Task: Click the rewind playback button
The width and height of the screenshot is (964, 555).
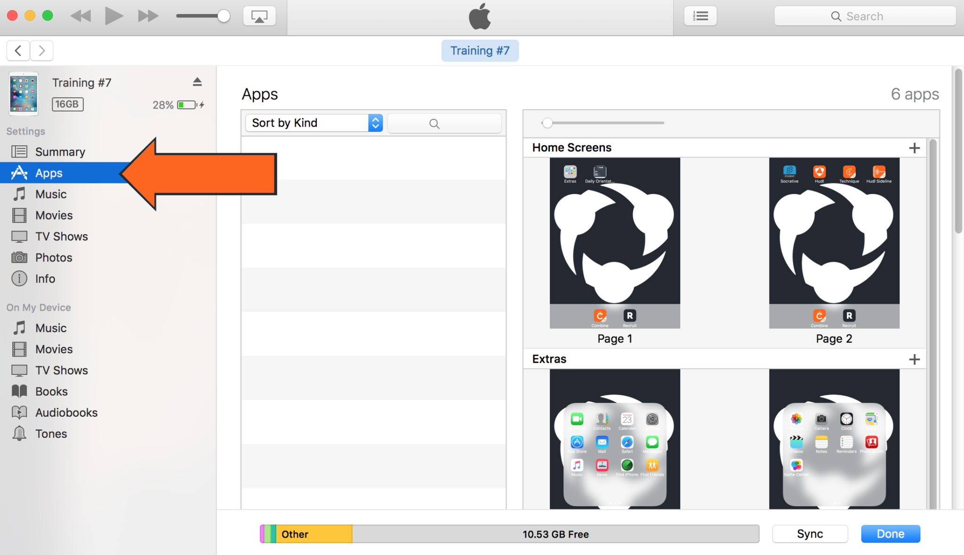Action: pyautogui.click(x=81, y=16)
